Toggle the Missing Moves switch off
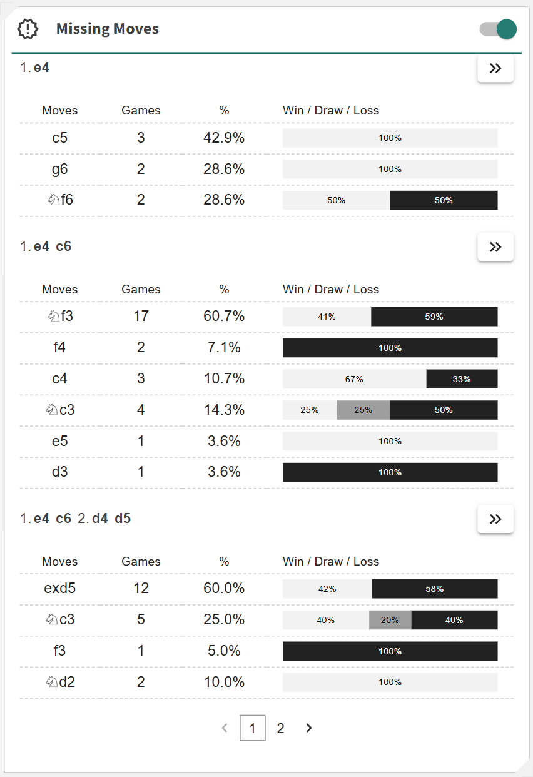The width and height of the screenshot is (533, 777). [498, 29]
